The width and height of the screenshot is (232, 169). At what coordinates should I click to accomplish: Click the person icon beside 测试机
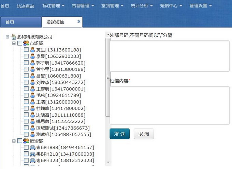tap(32, 134)
